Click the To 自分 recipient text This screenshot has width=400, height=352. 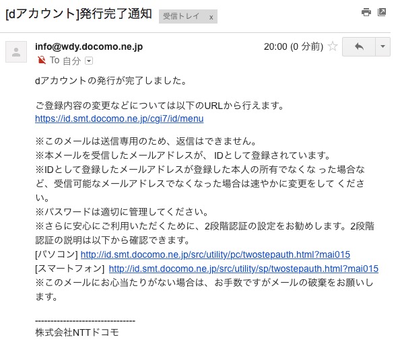tap(65, 61)
